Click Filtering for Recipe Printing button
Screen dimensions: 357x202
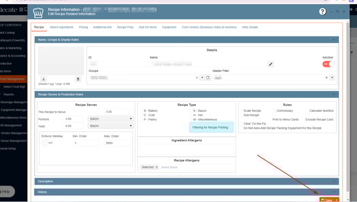click(x=210, y=127)
